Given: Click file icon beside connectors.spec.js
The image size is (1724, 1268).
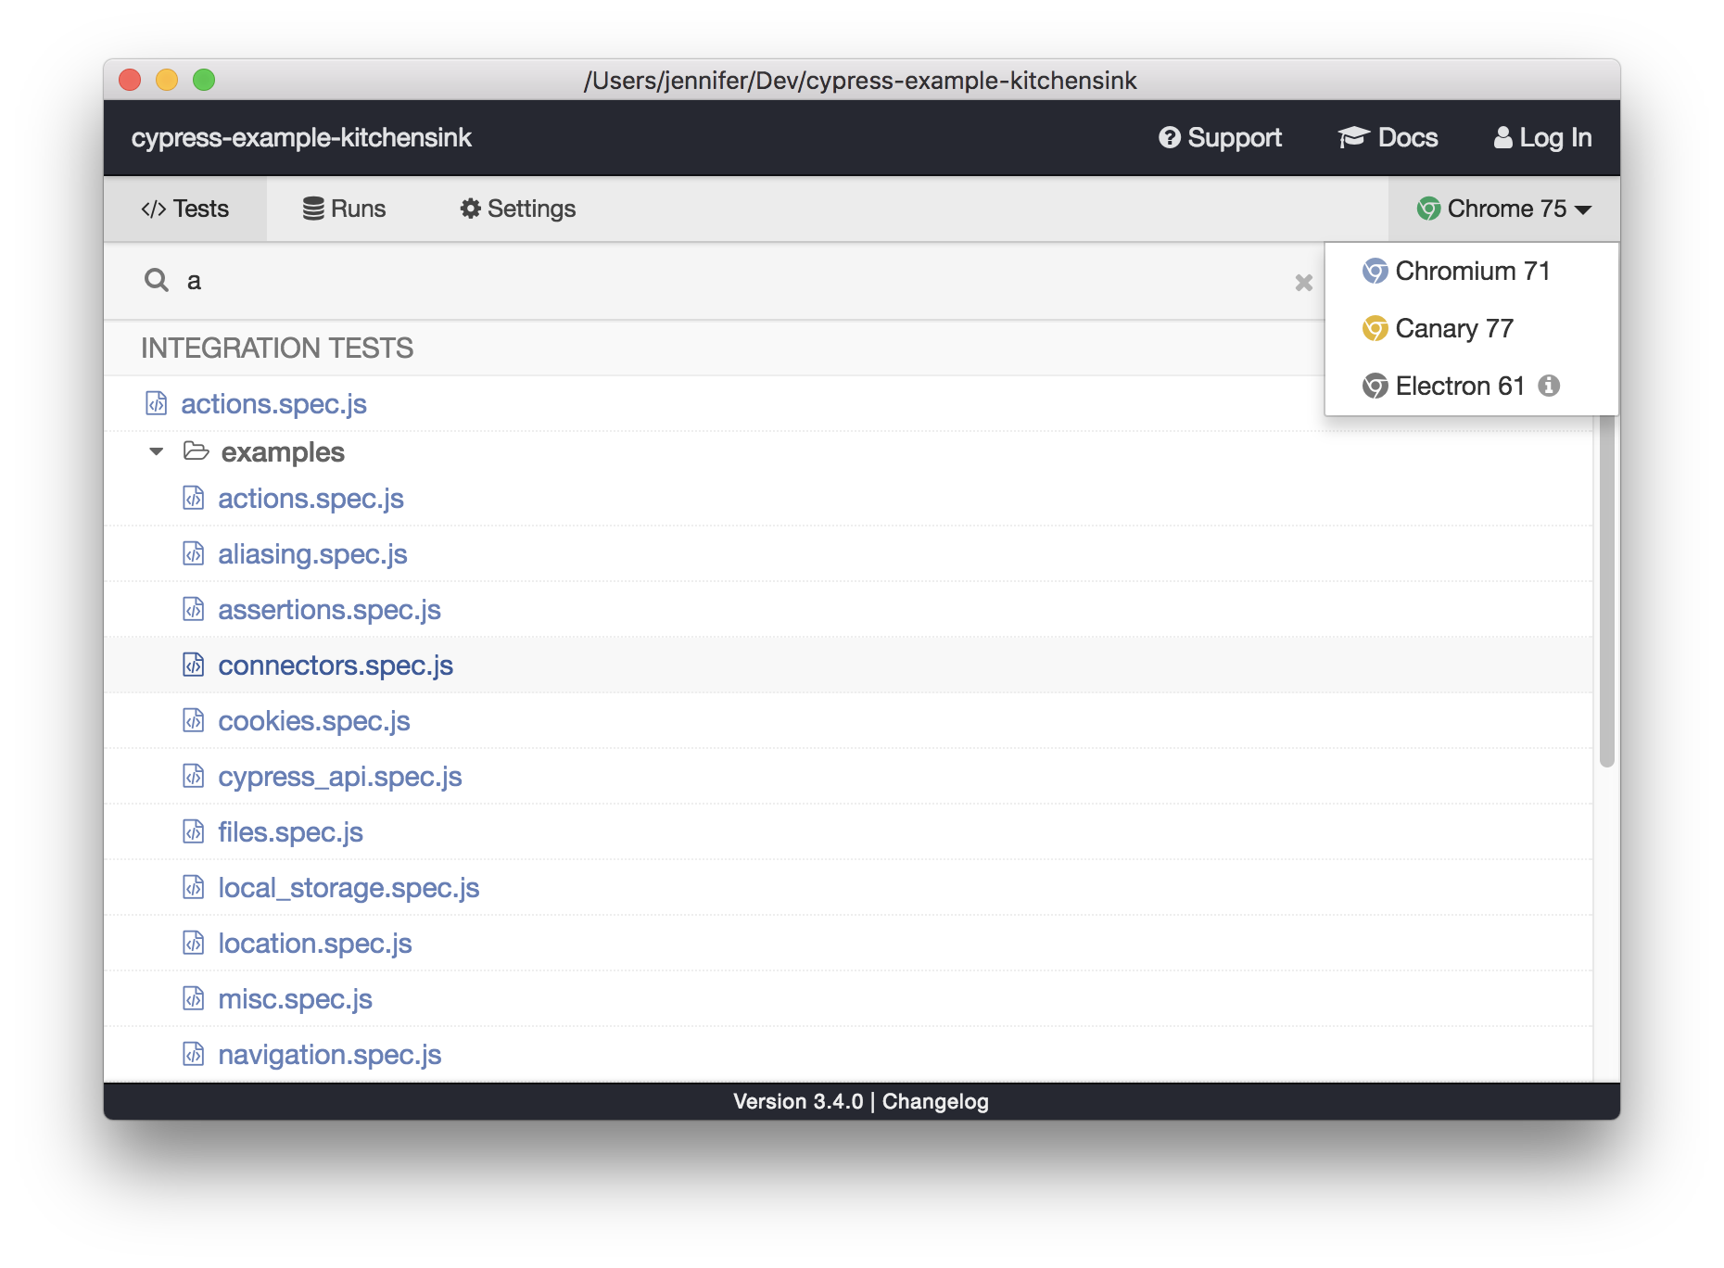Looking at the screenshot, I should (193, 665).
